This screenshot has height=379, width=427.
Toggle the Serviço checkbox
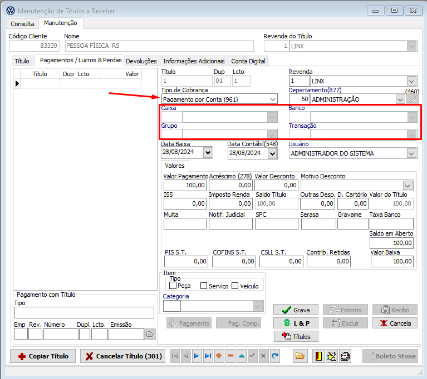pyautogui.click(x=204, y=286)
